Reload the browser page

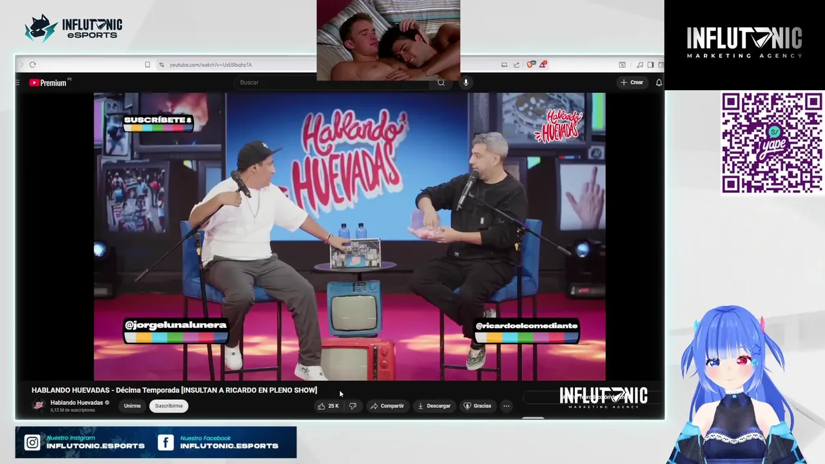(x=33, y=64)
